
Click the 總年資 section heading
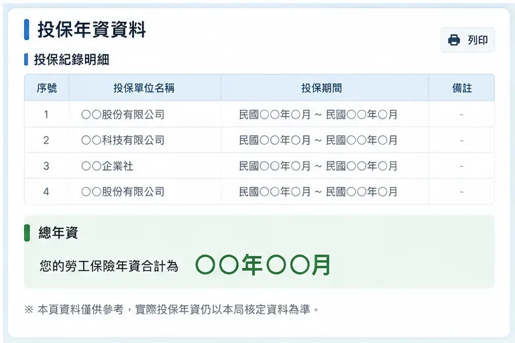pos(58,232)
